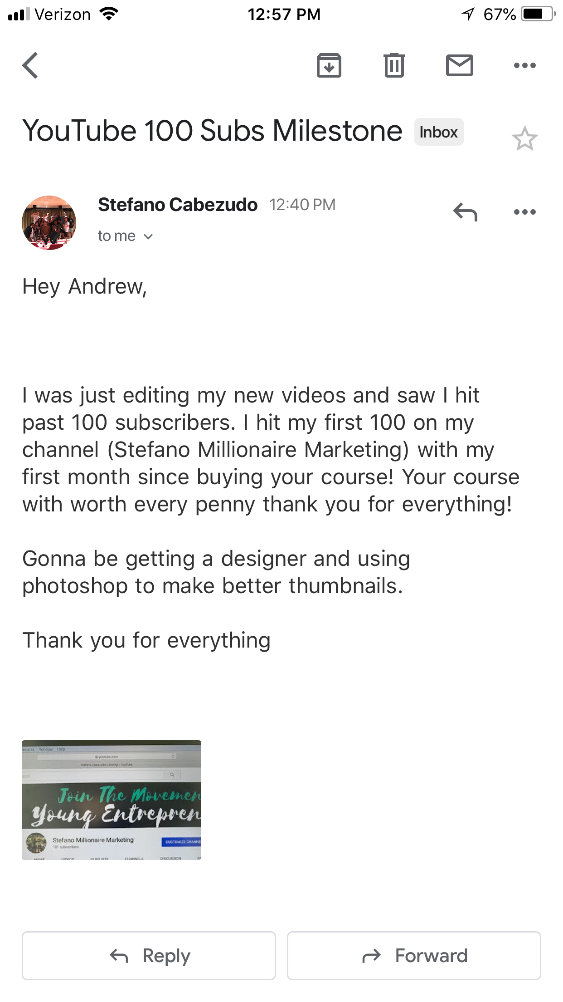Tap the Wi-Fi icon in status bar
Viewport: 563px width, 1002px height.
(108, 14)
